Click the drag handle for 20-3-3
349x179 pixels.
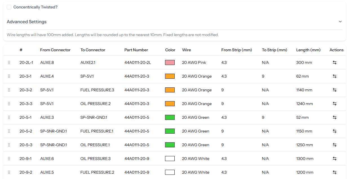coord(9,104)
